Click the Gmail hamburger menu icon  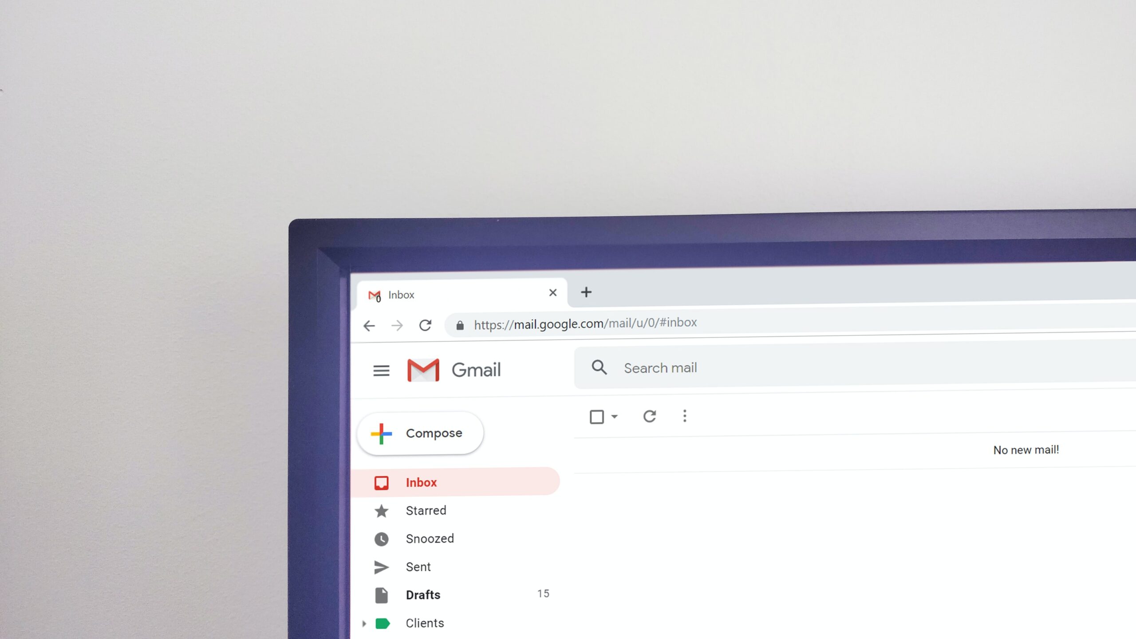pyautogui.click(x=381, y=370)
